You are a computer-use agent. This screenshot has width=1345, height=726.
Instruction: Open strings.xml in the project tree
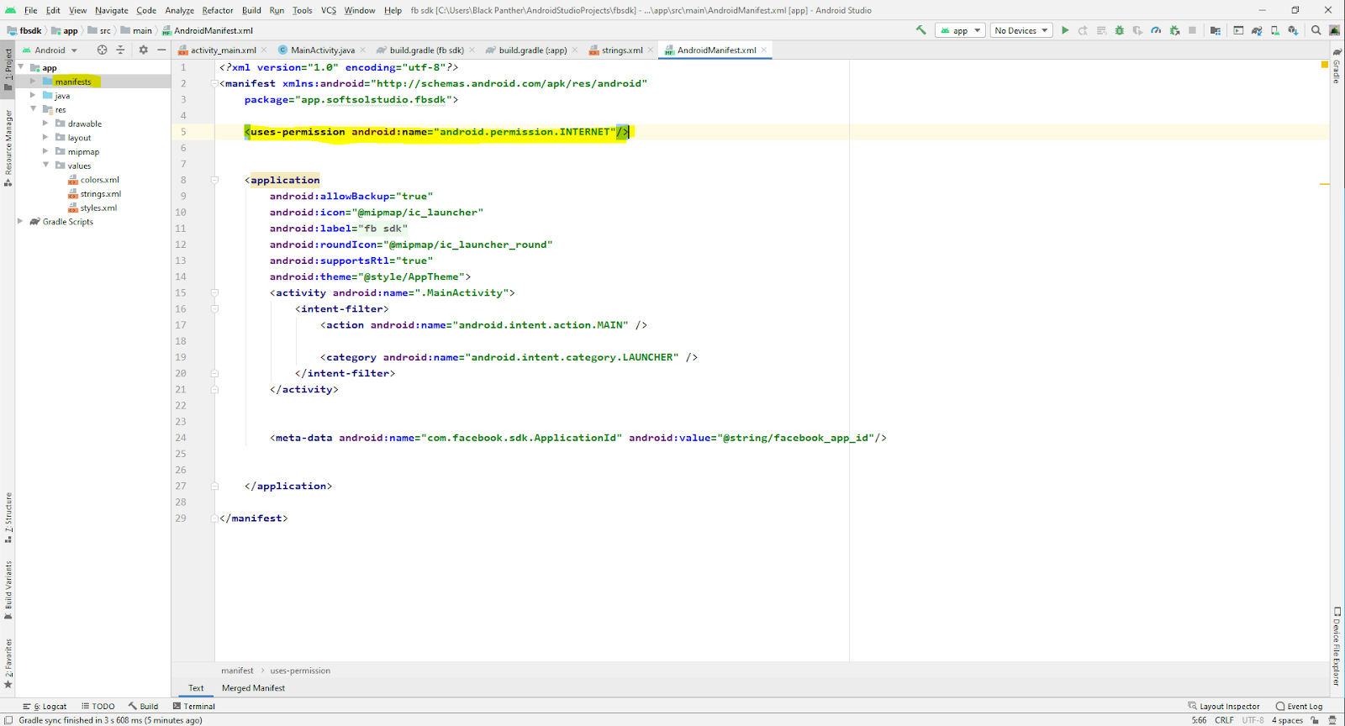[x=100, y=194]
